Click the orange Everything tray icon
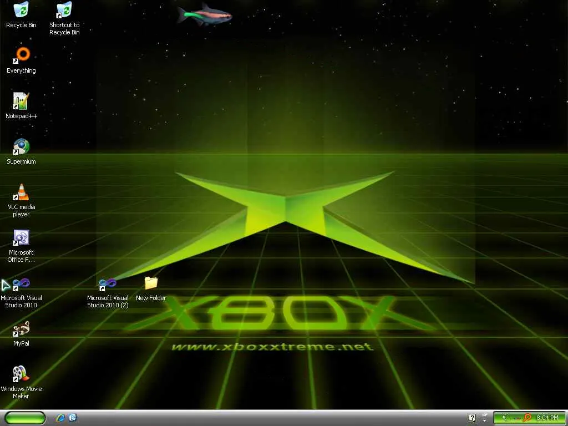568x426 pixels. click(527, 418)
